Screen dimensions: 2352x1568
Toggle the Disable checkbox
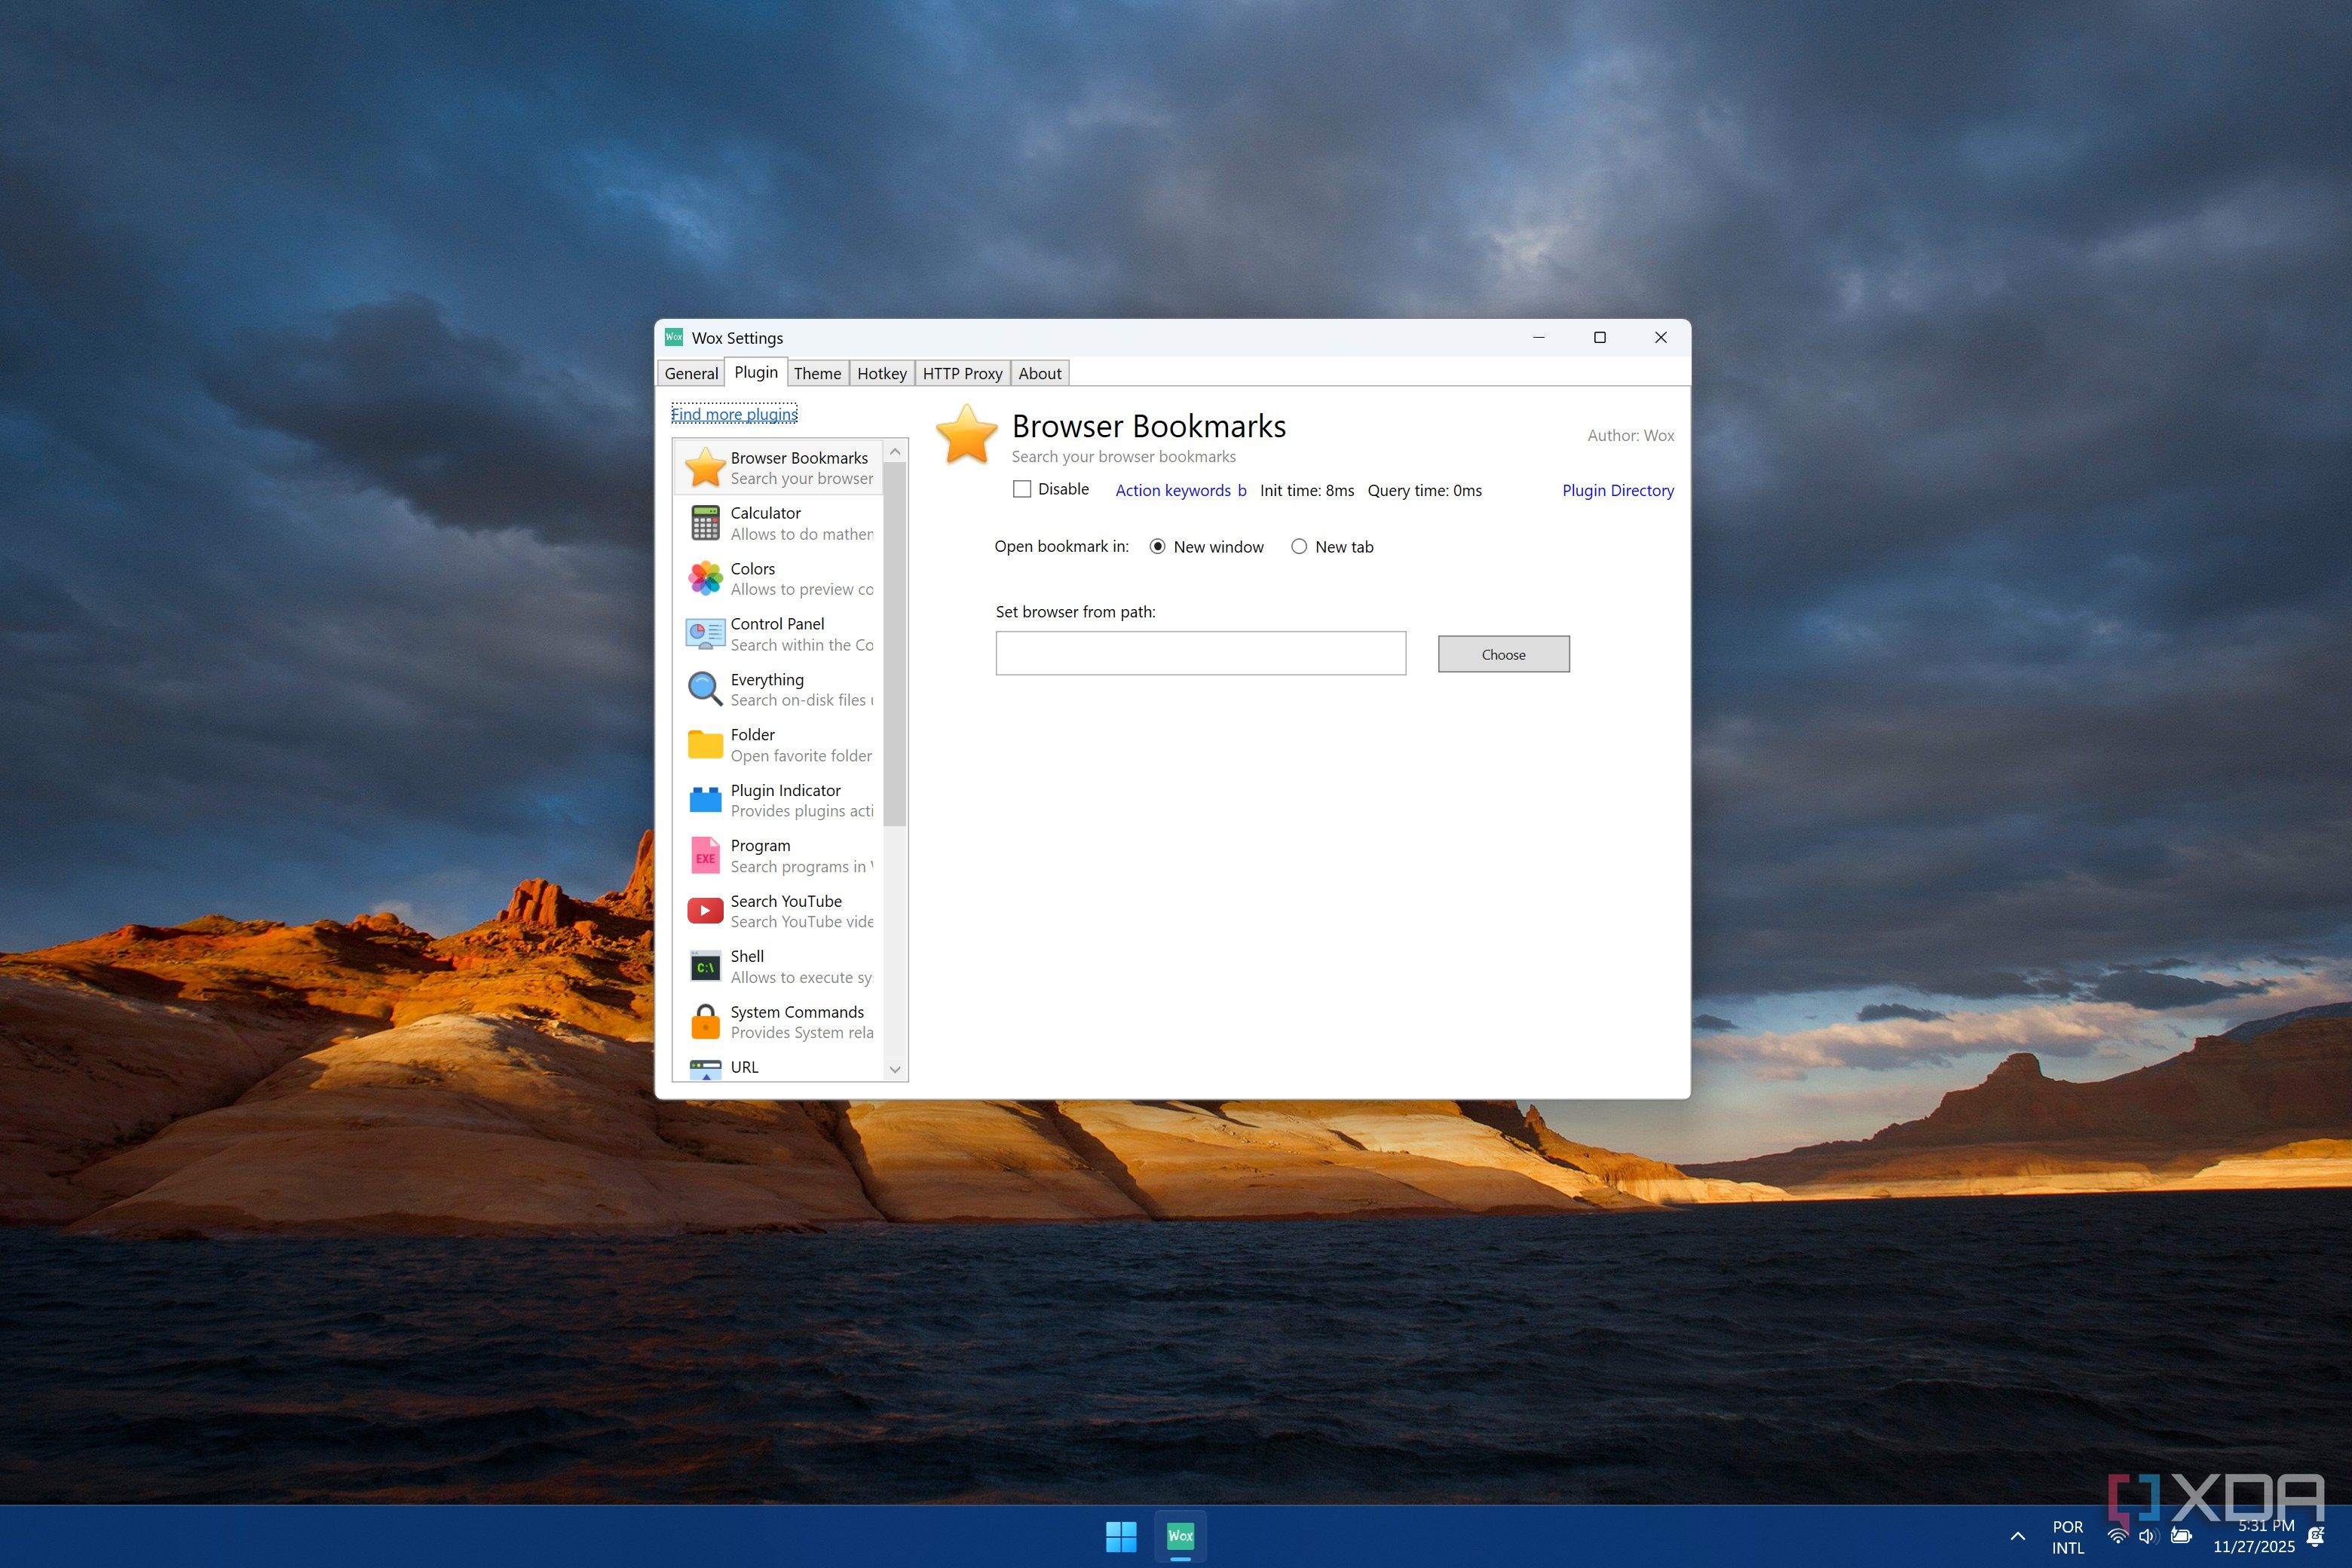coord(1022,489)
